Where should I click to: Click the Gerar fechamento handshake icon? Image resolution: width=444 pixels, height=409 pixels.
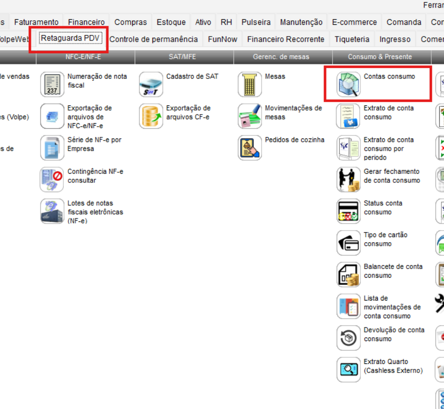point(349,179)
